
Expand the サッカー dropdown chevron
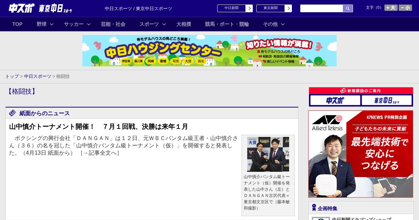coord(89,24)
